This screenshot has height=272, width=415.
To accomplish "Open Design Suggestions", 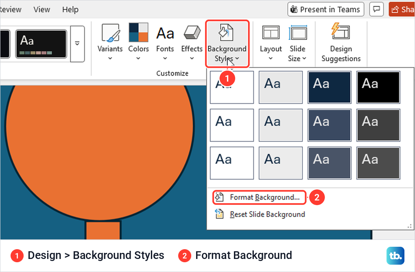I will pos(341,42).
